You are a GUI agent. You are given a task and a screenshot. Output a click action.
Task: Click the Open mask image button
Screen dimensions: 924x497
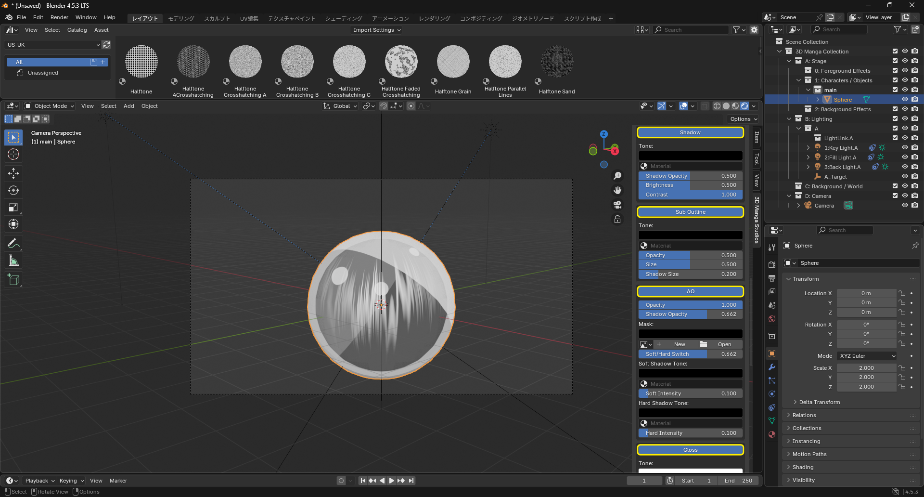(719, 344)
